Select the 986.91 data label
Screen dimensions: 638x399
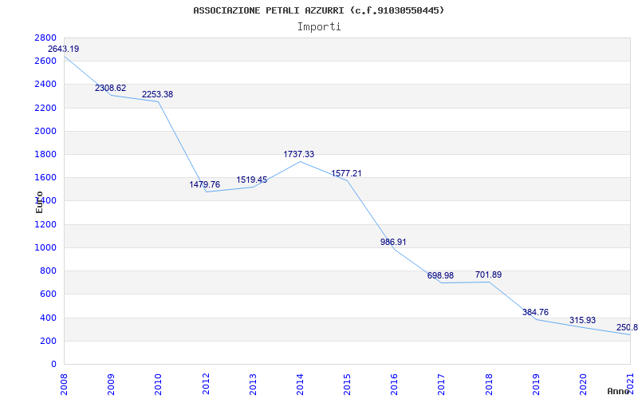tap(393, 242)
